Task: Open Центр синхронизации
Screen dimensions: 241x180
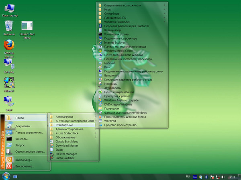Action: pos(132,92)
